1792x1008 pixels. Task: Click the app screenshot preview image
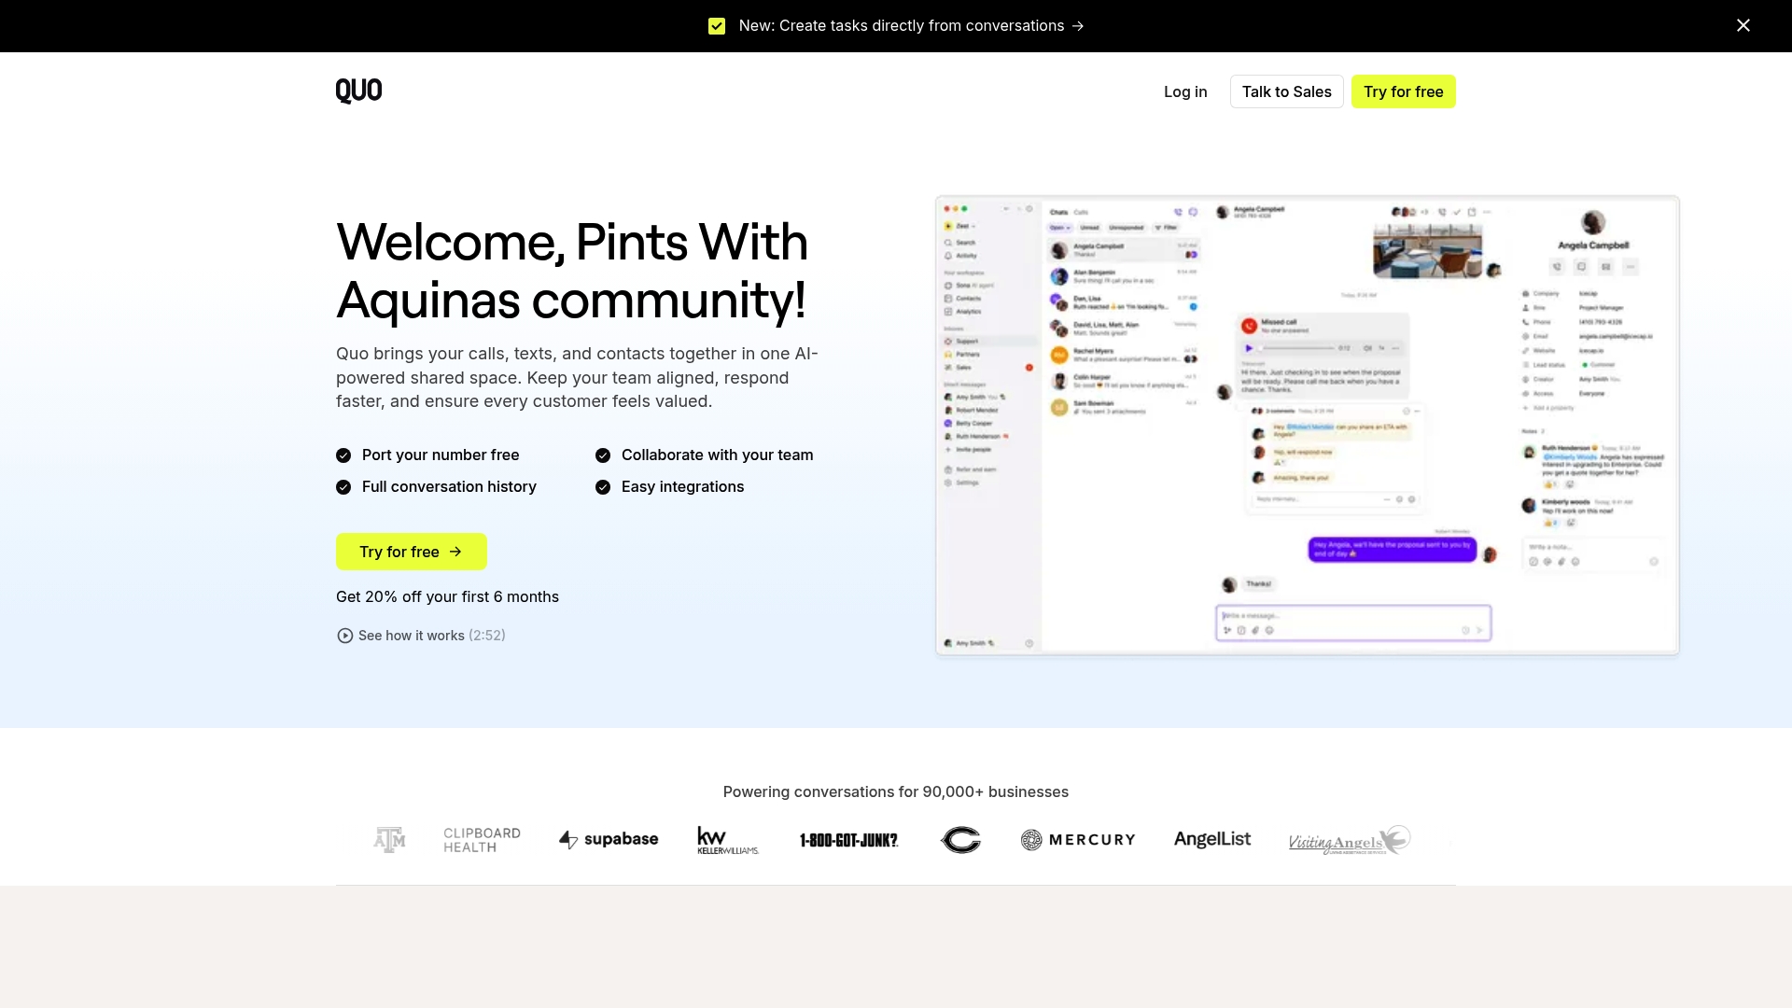pos(1307,426)
